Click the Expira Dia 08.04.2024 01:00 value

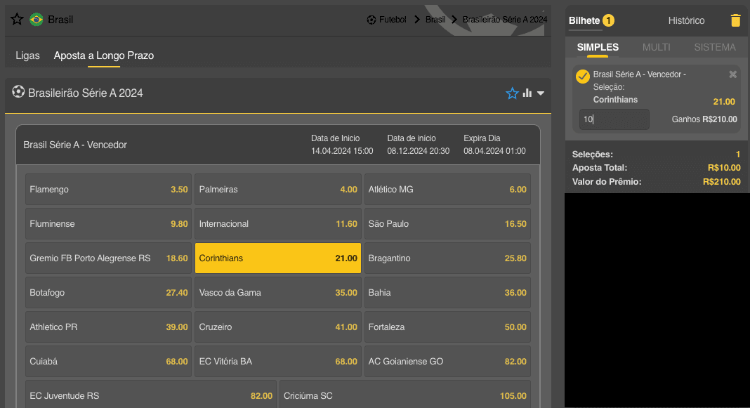click(x=494, y=151)
